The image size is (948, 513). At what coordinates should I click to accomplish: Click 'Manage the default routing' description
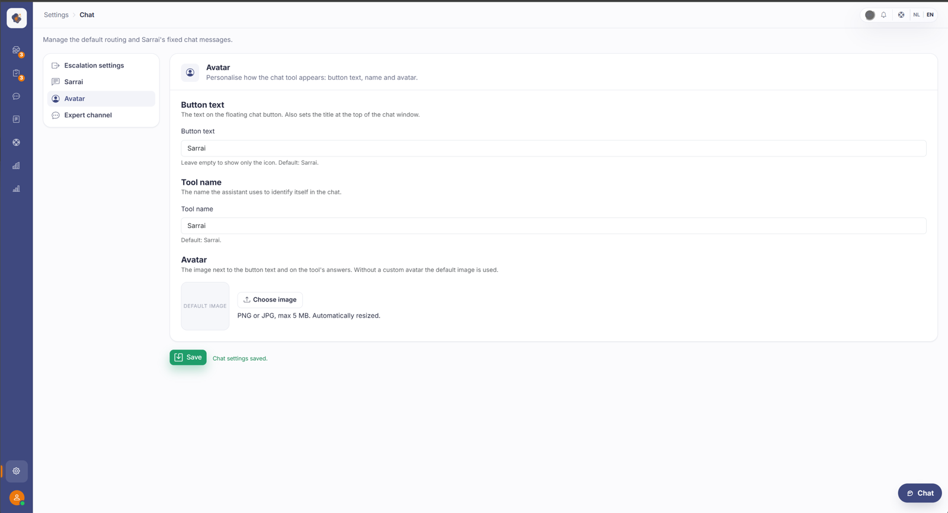137,40
